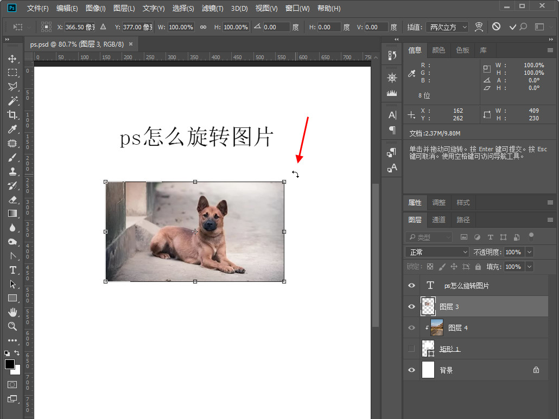The height and width of the screenshot is (419, 559).
Task: Commit the transform with the checkmark
Action: point(512,27)
